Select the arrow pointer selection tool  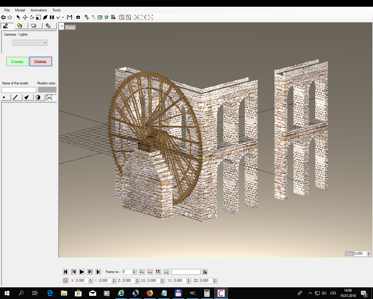[x=18, y=17]
